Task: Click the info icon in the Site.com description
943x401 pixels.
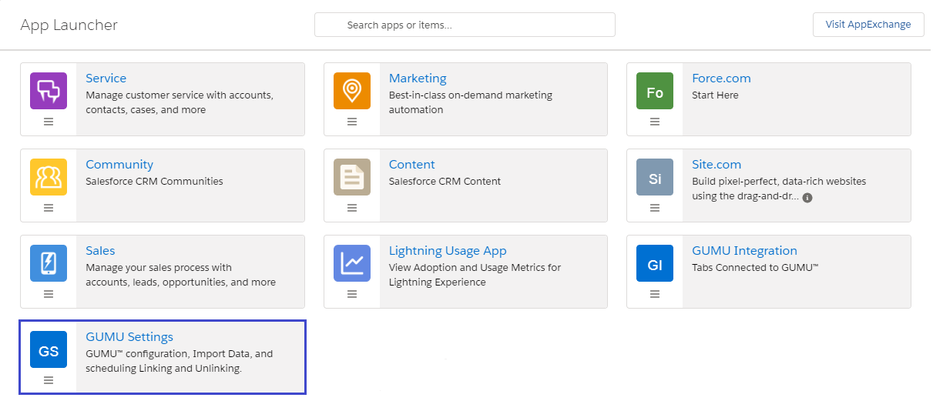Action: point(807,198)
